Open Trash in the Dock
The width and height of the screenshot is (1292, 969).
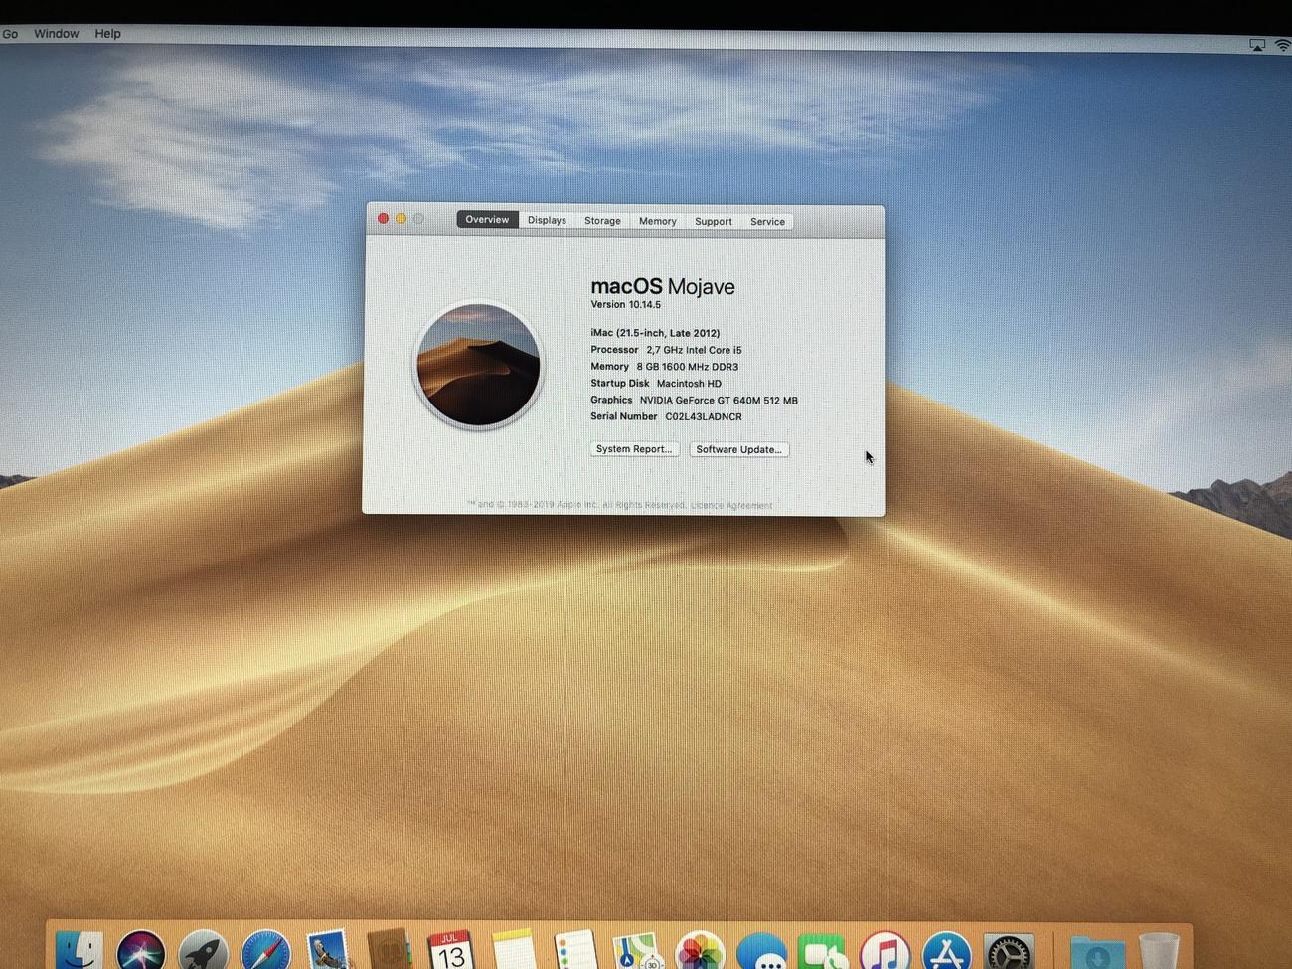tap(1159, 951)
